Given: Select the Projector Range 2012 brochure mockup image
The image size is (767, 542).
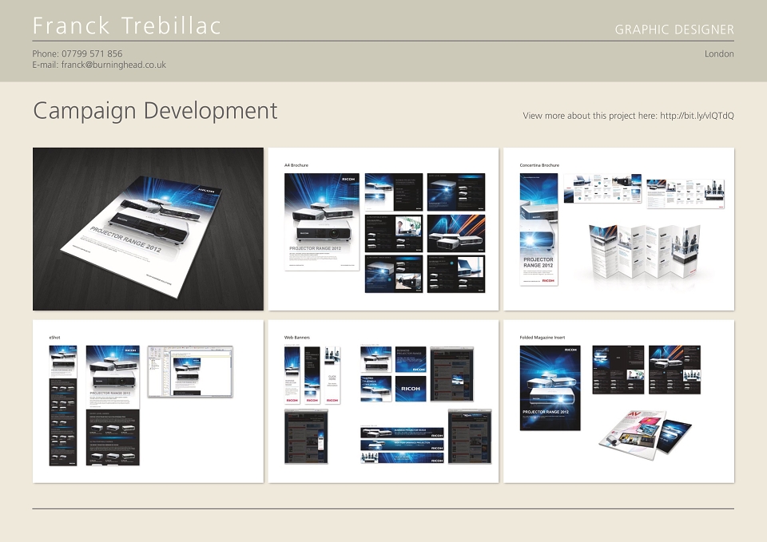Looking at the screenshot, I should pyautogui.click(x=149, y=229).
